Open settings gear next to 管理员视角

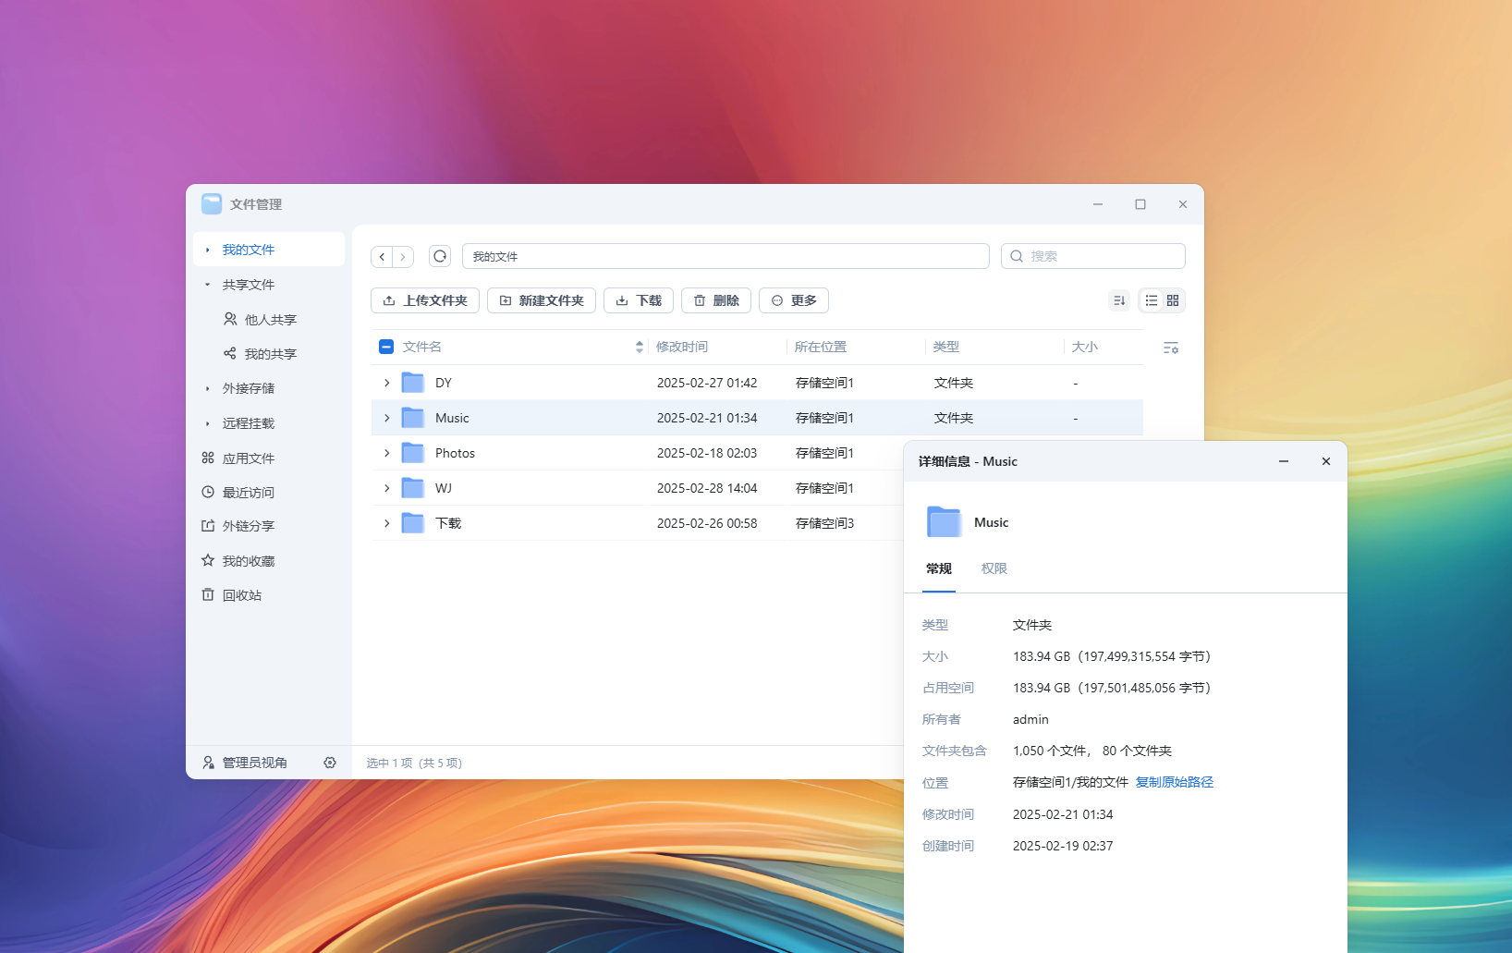[330, 763]
